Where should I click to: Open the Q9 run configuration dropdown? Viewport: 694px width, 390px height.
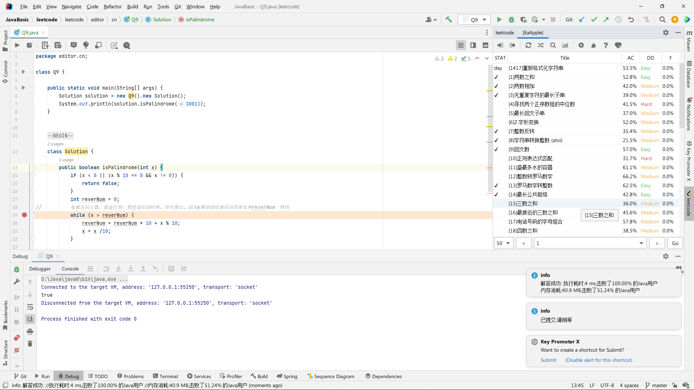(474, 20)
